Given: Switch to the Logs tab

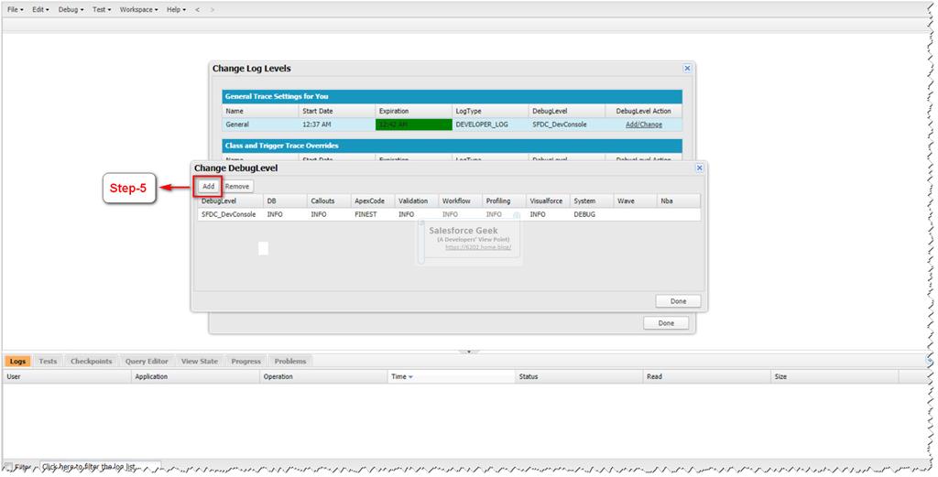Looking at the screenshot, I should (18, 361).
